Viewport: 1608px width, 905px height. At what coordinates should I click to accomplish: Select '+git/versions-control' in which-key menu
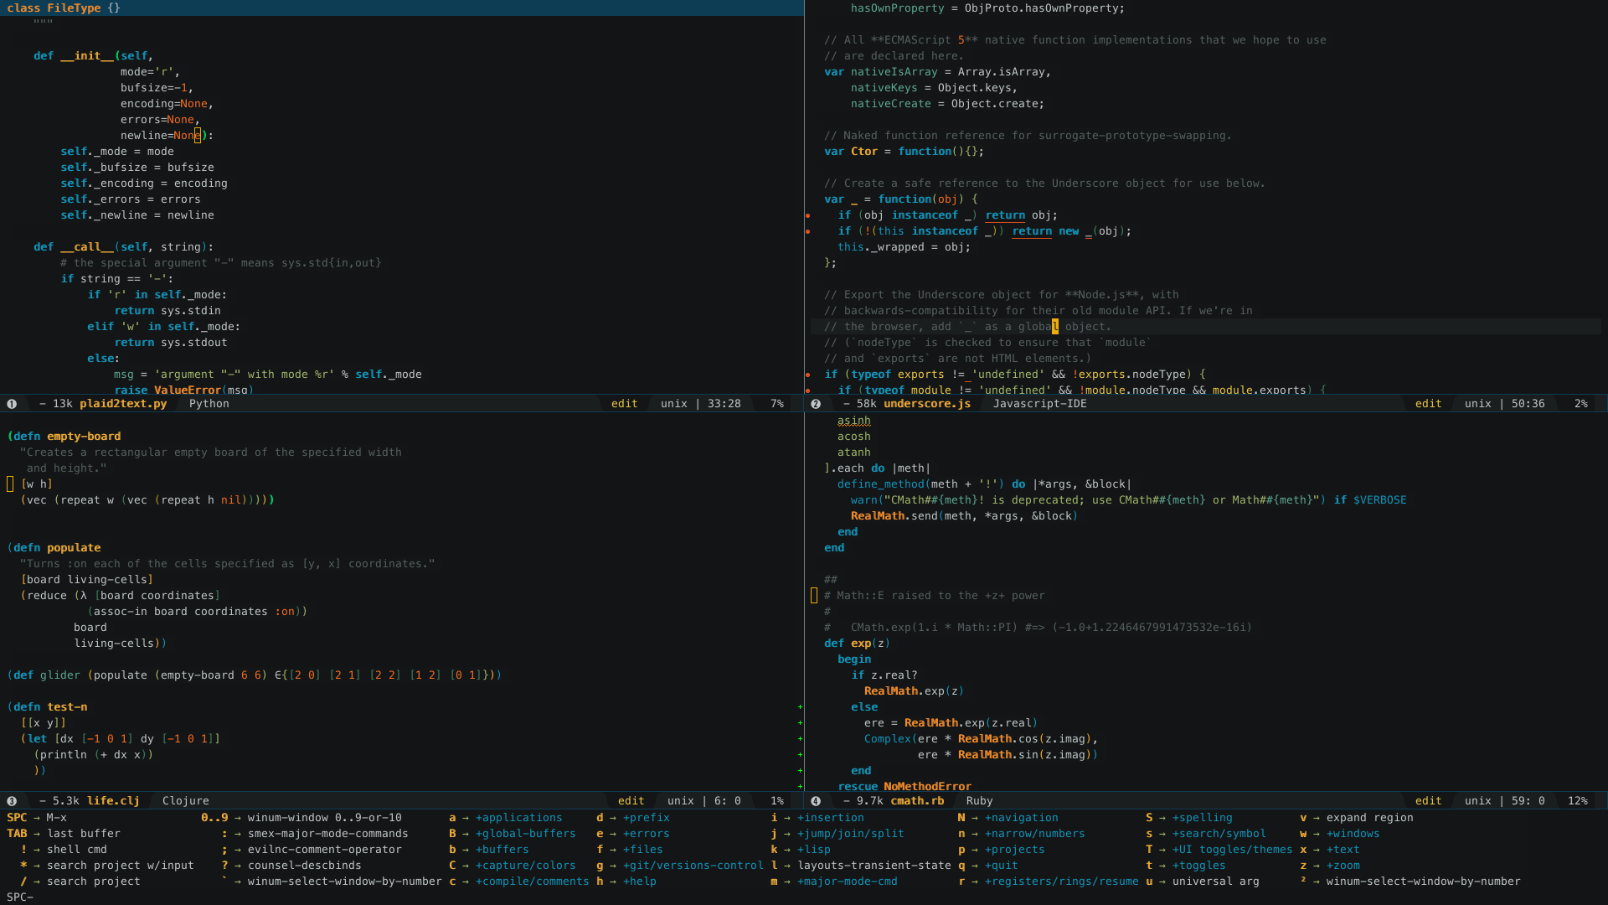click(693, 866)
